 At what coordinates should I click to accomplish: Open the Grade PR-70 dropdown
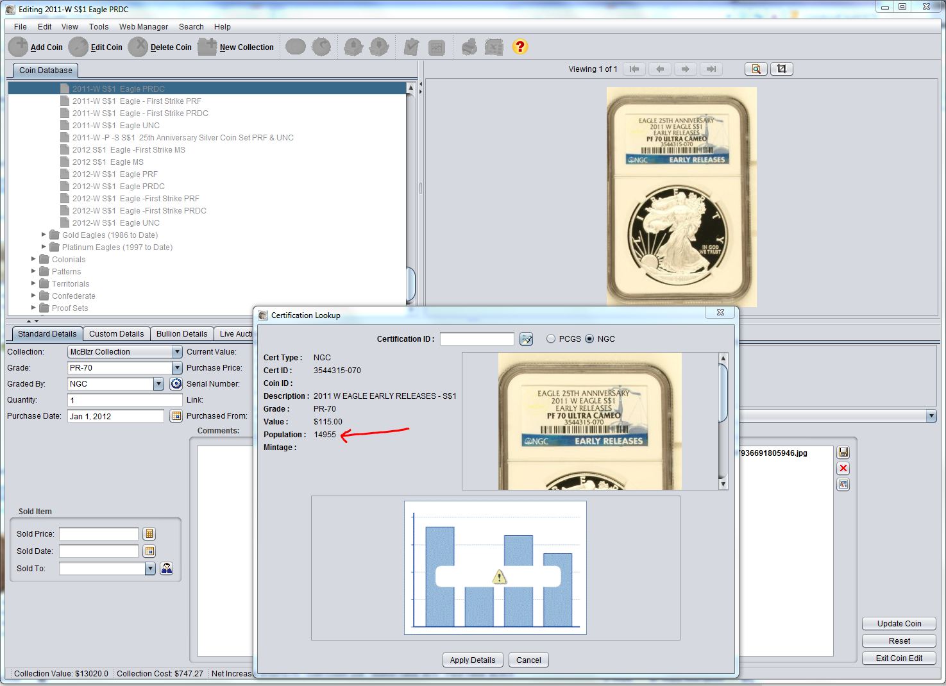[177, 368]
